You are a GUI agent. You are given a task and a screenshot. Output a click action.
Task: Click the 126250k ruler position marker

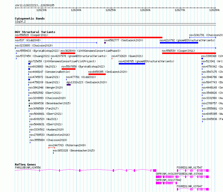pyautogui.click(x=111, y=10)
